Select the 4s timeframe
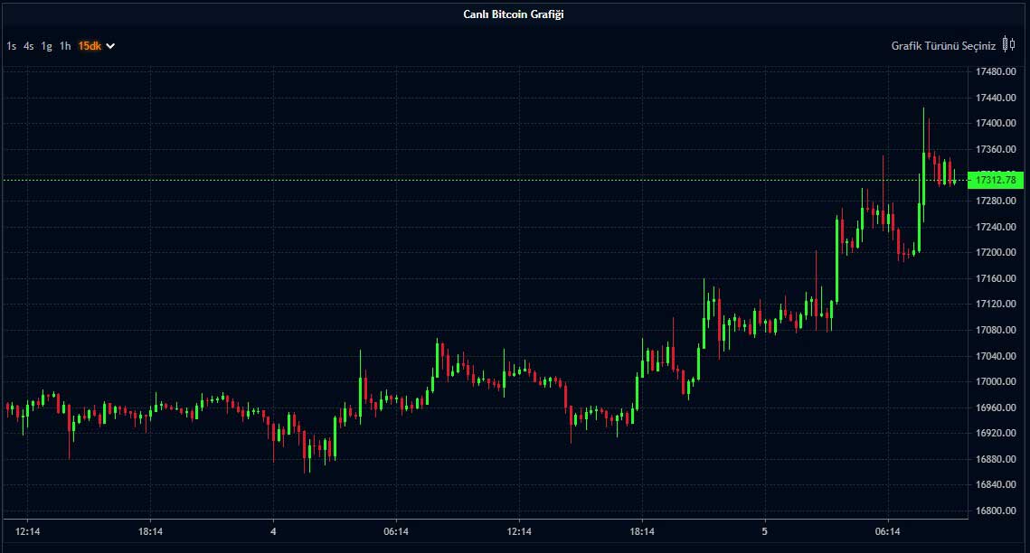The height and width of the screenshot is (553, 1030). tap(28, 46)
